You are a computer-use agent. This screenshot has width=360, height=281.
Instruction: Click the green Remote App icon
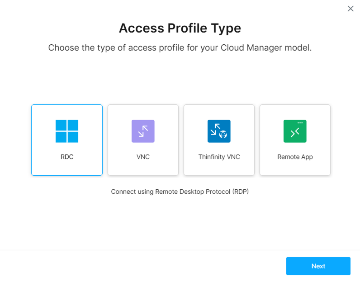tap(295, 131)
